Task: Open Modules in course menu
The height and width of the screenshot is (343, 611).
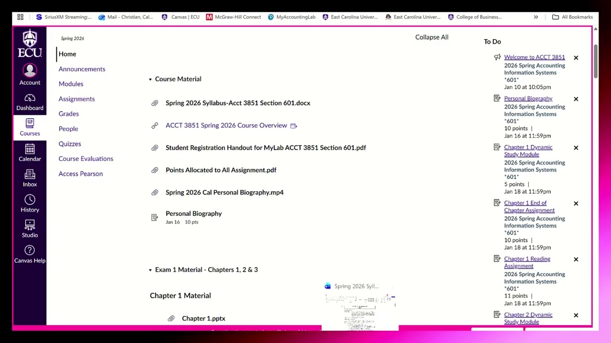Action: 71,84
